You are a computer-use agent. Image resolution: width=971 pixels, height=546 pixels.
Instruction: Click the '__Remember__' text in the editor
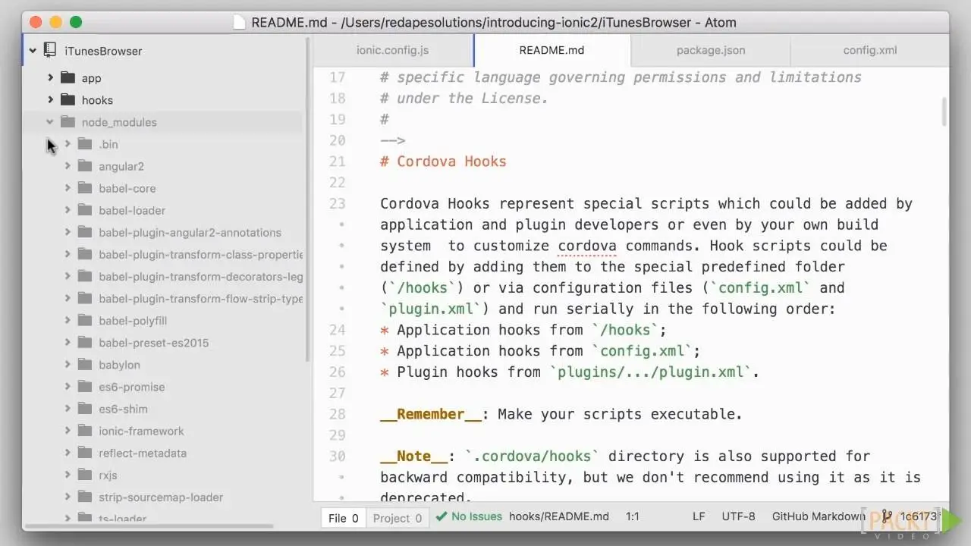pos(431,414)
